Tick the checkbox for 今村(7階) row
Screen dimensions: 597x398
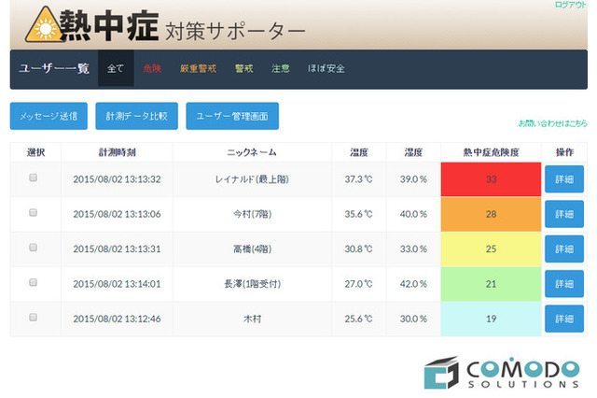(34, 213)
